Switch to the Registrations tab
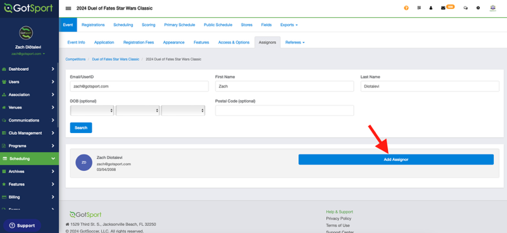The width and height of the screenshot is (507, 233). (93, 25)
